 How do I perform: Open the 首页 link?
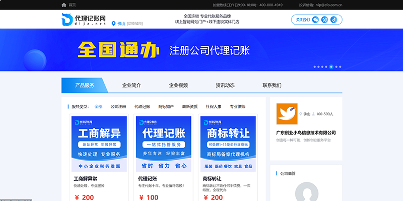coord(72,5)
